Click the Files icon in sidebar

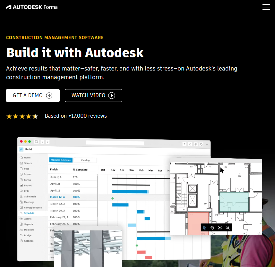click(x=21, y=169)
